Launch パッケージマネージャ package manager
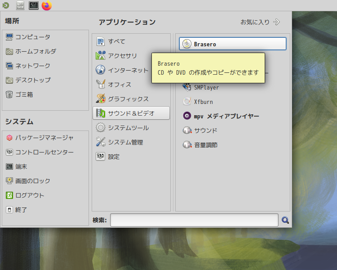The image size is (337, 270). 40,138
